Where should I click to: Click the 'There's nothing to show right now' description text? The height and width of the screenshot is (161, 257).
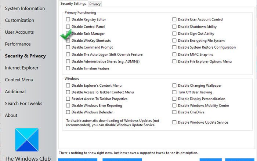pos(128,153)
